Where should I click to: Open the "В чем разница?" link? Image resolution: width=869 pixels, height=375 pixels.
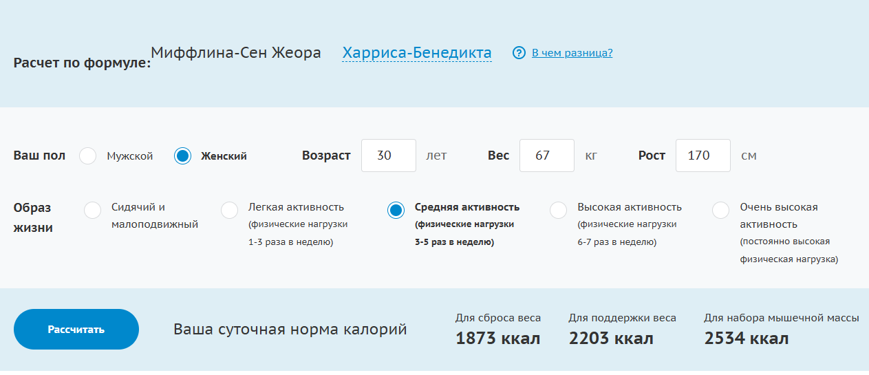click(x=572, y=53)
